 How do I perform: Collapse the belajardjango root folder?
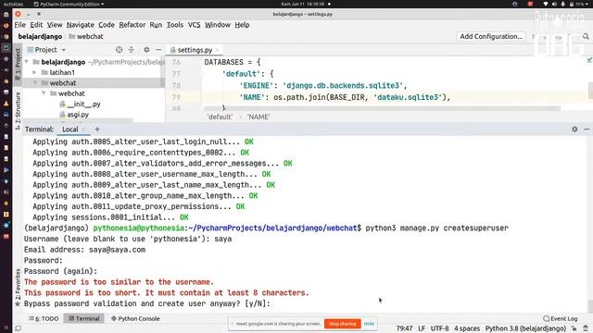coord(27,62)
